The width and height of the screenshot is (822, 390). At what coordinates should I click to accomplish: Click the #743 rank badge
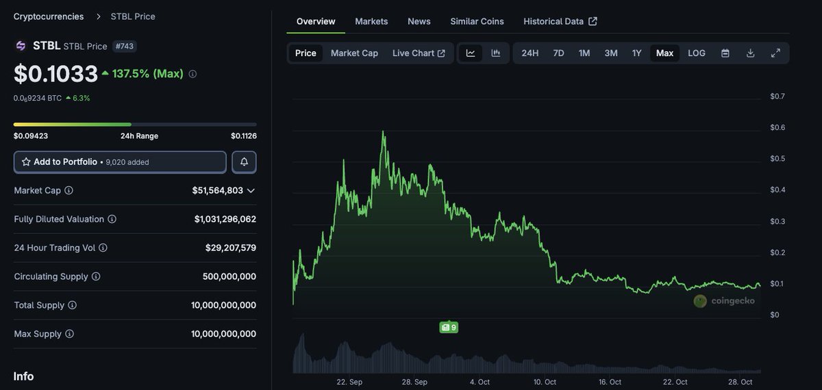[124, 46]
